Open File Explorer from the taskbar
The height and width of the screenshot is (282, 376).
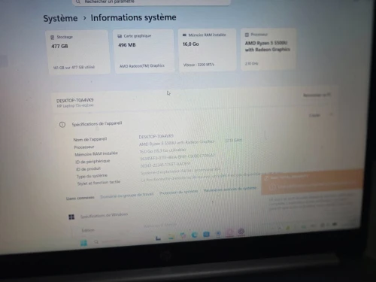(x=171, y=237)
